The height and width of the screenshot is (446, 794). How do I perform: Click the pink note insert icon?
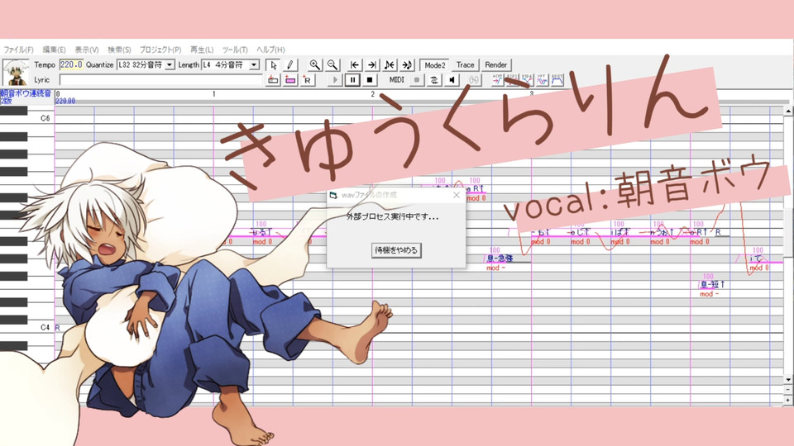tap(290, 80)
